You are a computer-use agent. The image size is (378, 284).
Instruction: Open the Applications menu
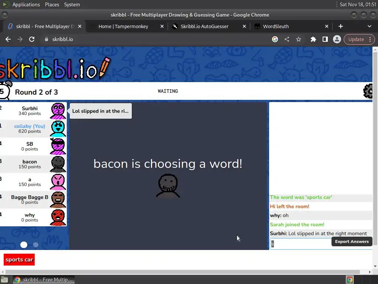(26, 4)
